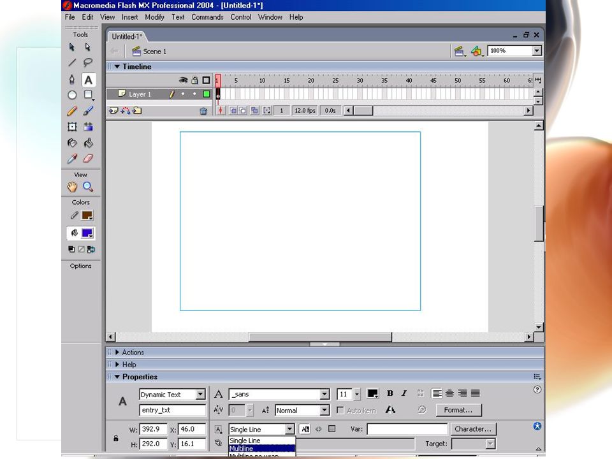Viewport: 612px width, 459px height.
Task: Click the Black and White default colors icon
Action: pos(71,249)
